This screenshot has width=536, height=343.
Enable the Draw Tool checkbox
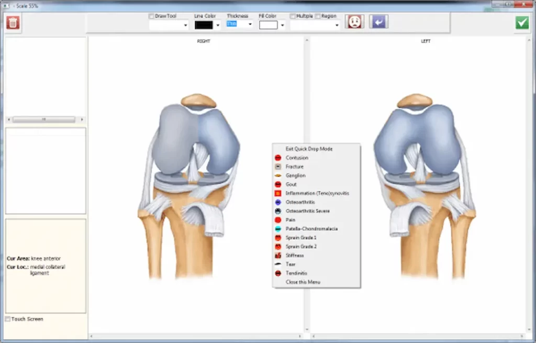[151, 16]
